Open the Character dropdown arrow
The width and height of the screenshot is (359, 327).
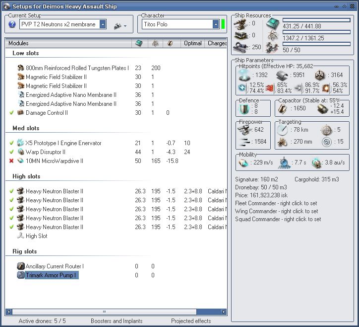(x=216, y=24)
